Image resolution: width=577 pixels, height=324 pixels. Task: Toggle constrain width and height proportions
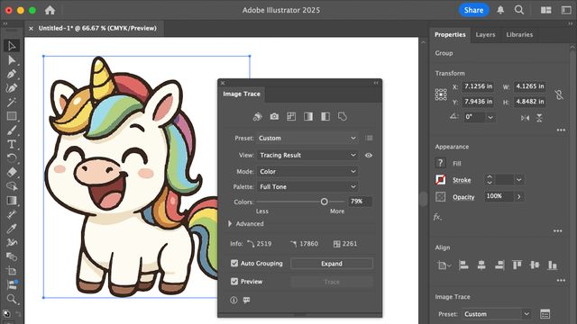coord(559,94)
